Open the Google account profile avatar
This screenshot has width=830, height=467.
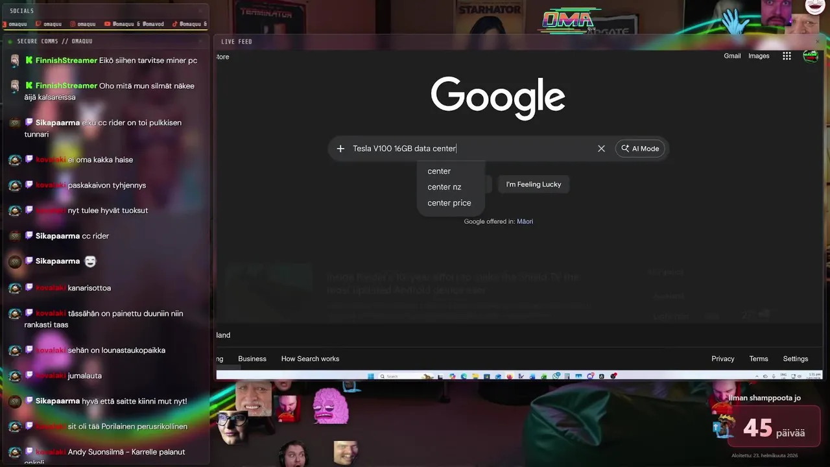pos(811,56)
